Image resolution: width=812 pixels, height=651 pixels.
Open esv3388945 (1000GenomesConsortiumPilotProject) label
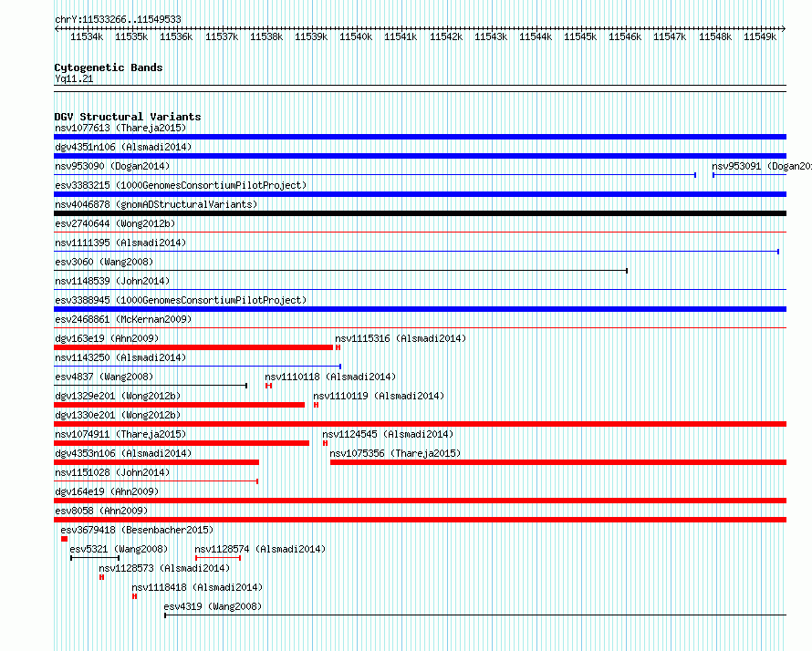(x=181, y=300)
